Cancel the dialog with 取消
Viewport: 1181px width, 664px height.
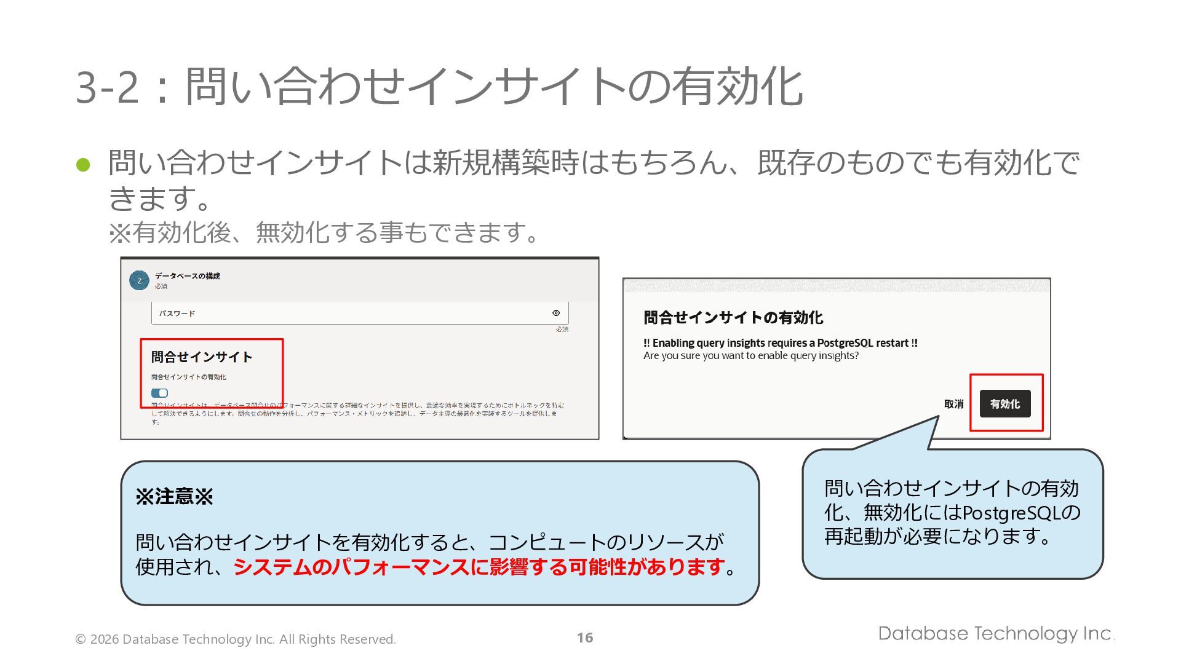point(954,404)
